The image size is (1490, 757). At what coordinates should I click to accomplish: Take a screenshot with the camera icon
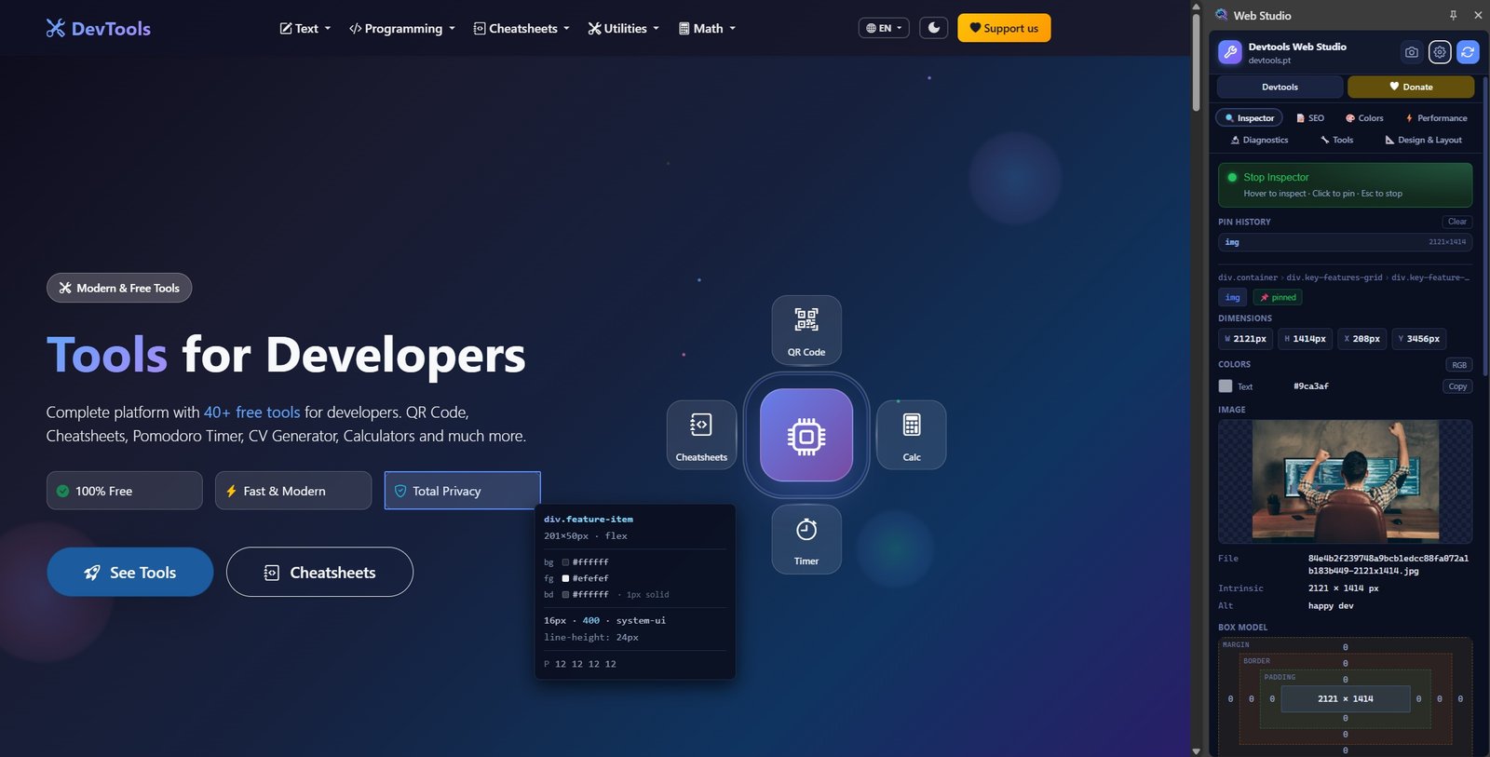tap(1412, 52)
